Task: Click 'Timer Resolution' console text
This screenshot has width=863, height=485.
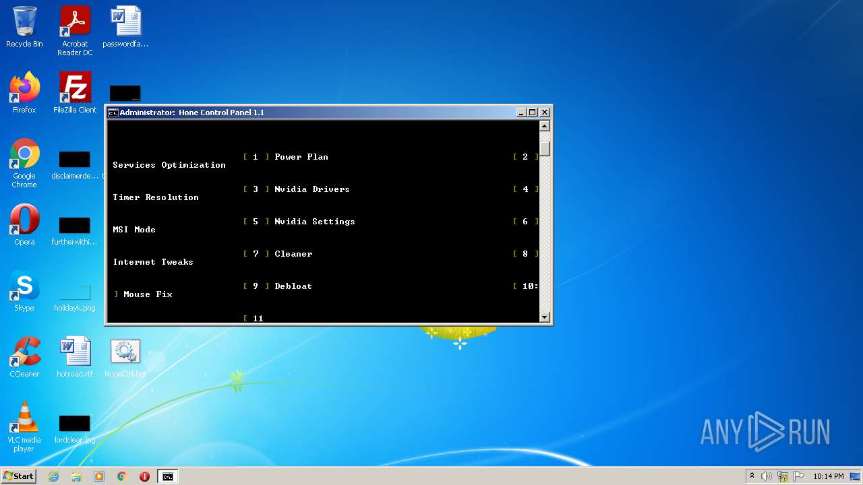Action: [x=156, y=197]
